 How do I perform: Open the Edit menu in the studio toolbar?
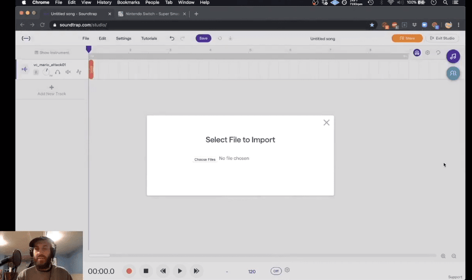102,38
